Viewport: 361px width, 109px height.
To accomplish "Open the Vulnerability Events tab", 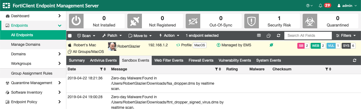I will [x=235, y=60].
